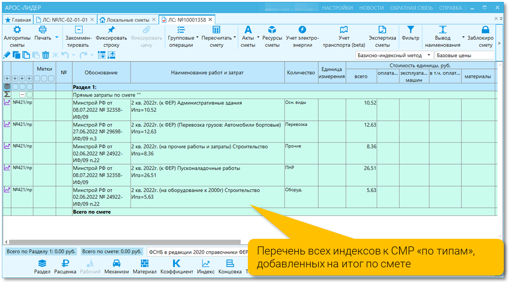Click Наименование работ и затрат header
The width and height of the screenshot is (510, 284).
(x=207, y=72)
